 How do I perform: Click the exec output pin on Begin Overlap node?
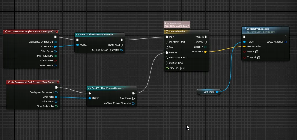(x=55, y=37)
